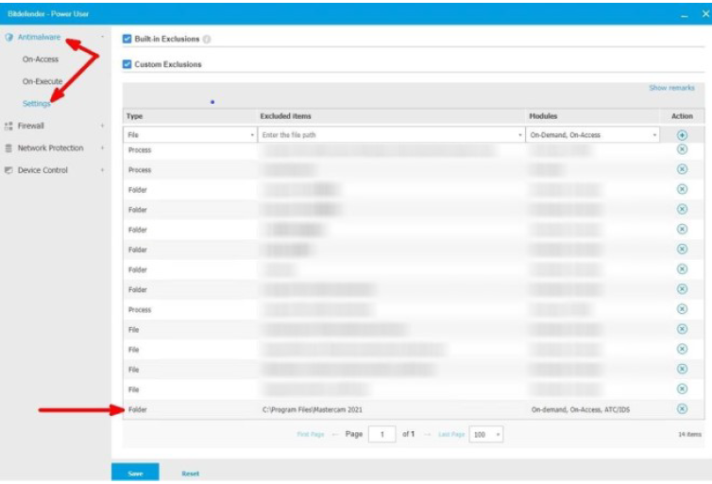
Task: Click the Modules column header
Action: (543, 116)
